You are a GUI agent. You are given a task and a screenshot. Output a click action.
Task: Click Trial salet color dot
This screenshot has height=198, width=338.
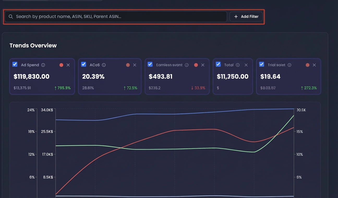tap(307, 65)
